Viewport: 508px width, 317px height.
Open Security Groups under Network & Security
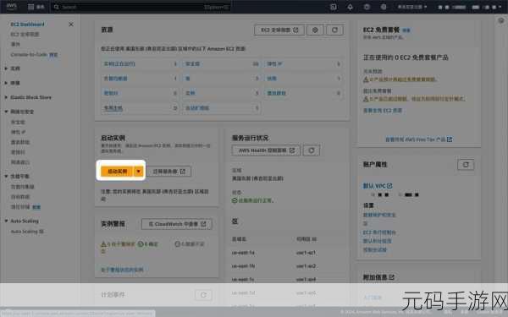[18, 122]
